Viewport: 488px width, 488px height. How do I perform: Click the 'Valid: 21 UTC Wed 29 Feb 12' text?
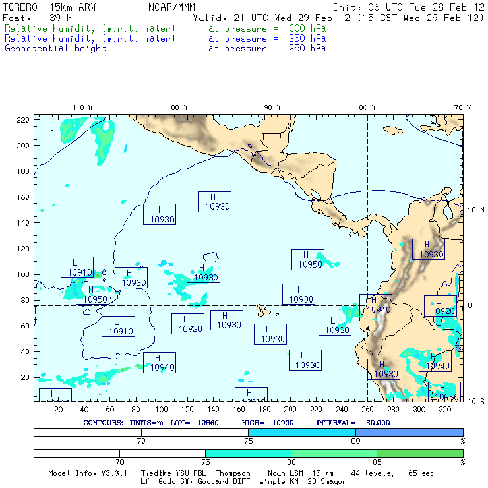(x=272, y=17)
